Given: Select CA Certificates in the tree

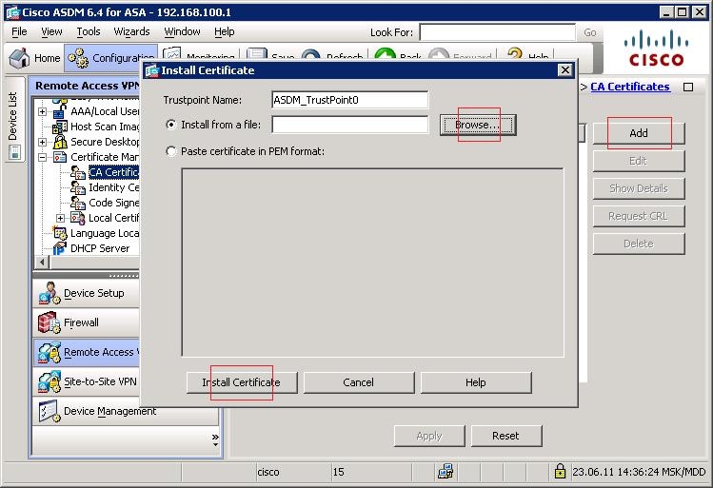Looking at the screenshot, I should (x=113, y=172).
